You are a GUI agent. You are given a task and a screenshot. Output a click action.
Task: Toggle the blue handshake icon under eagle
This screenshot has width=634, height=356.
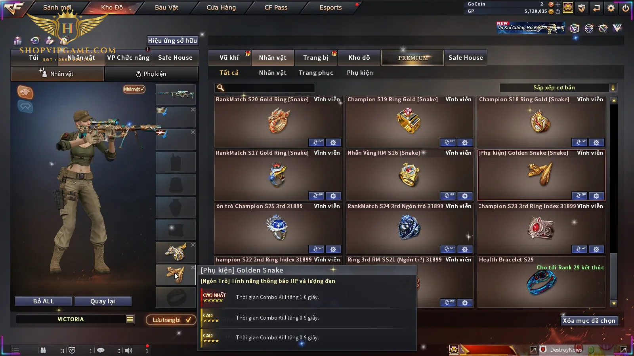pos(25,107)
